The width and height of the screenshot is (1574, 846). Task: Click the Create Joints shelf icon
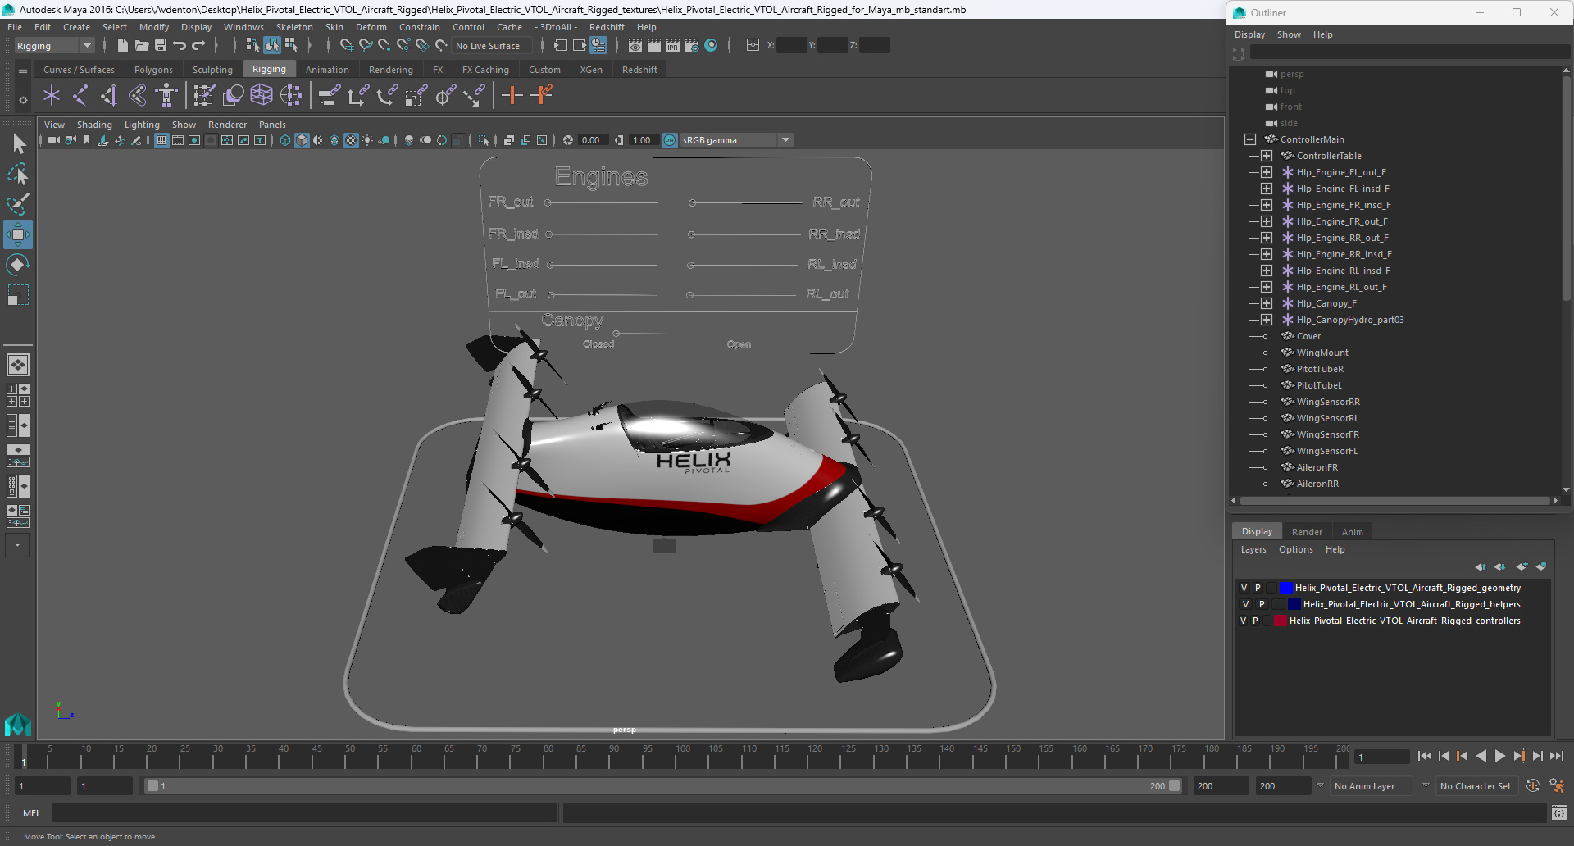(80, 96)
